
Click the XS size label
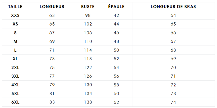pyautogui.click(x=15, y=24)
